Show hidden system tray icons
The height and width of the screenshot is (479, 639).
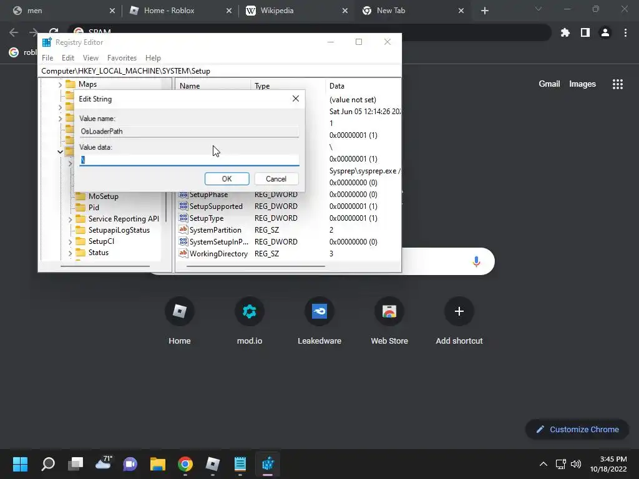tap(544, 464)
